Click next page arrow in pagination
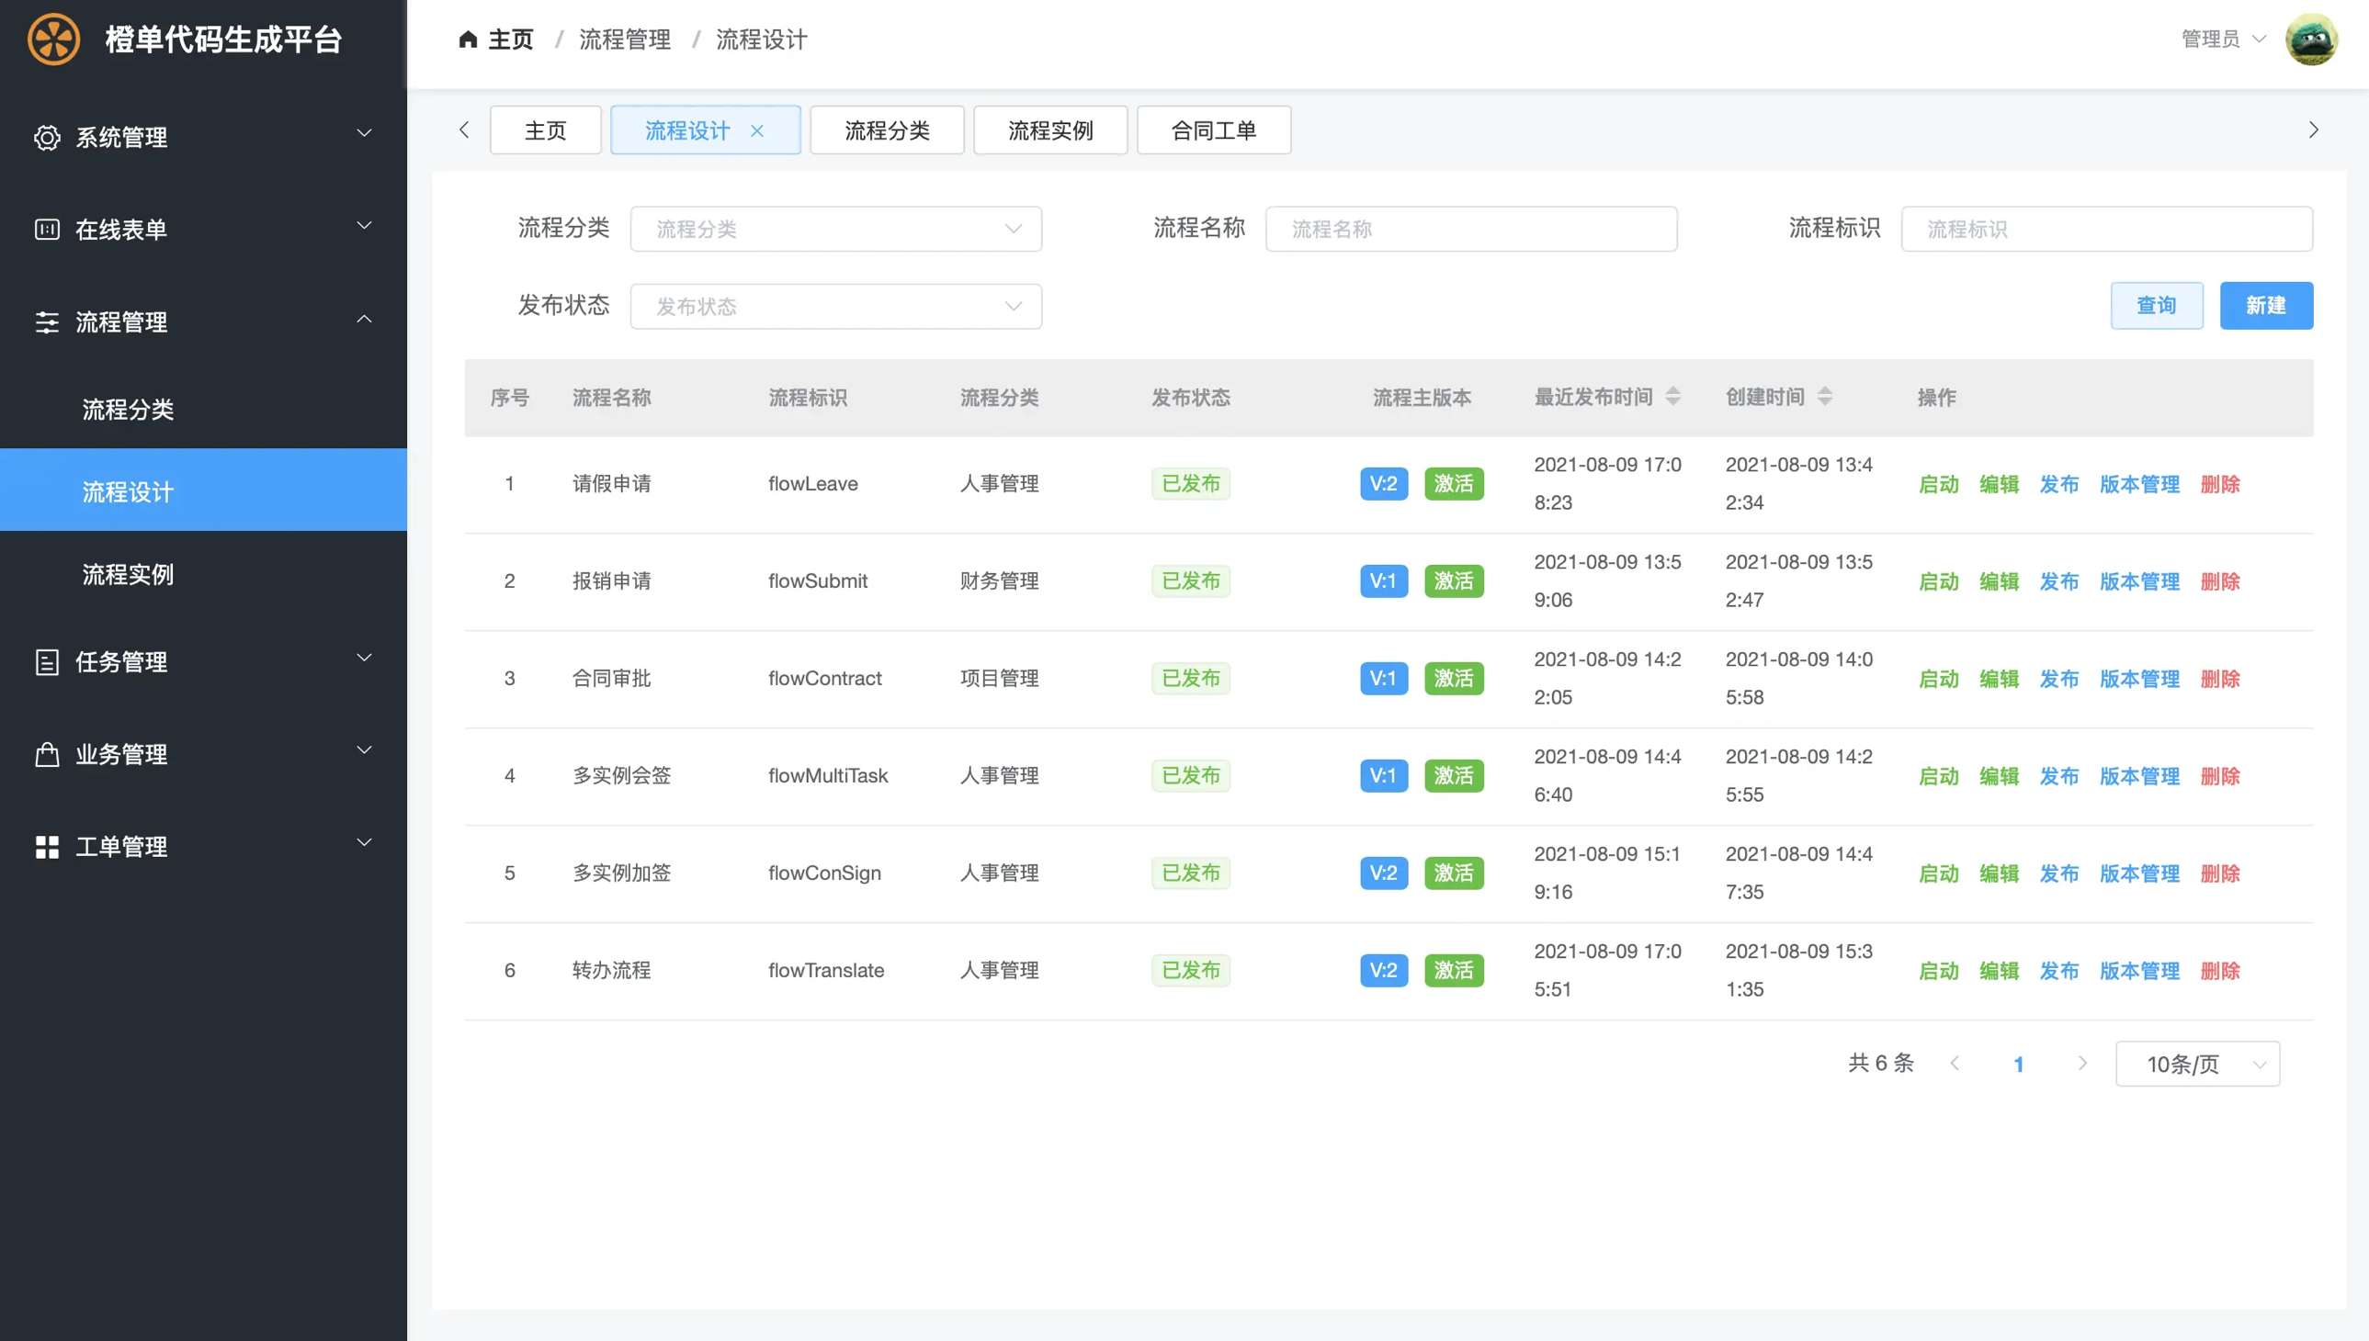The height and width of the screenshot is (1341, 2369). (2082, 1063)
